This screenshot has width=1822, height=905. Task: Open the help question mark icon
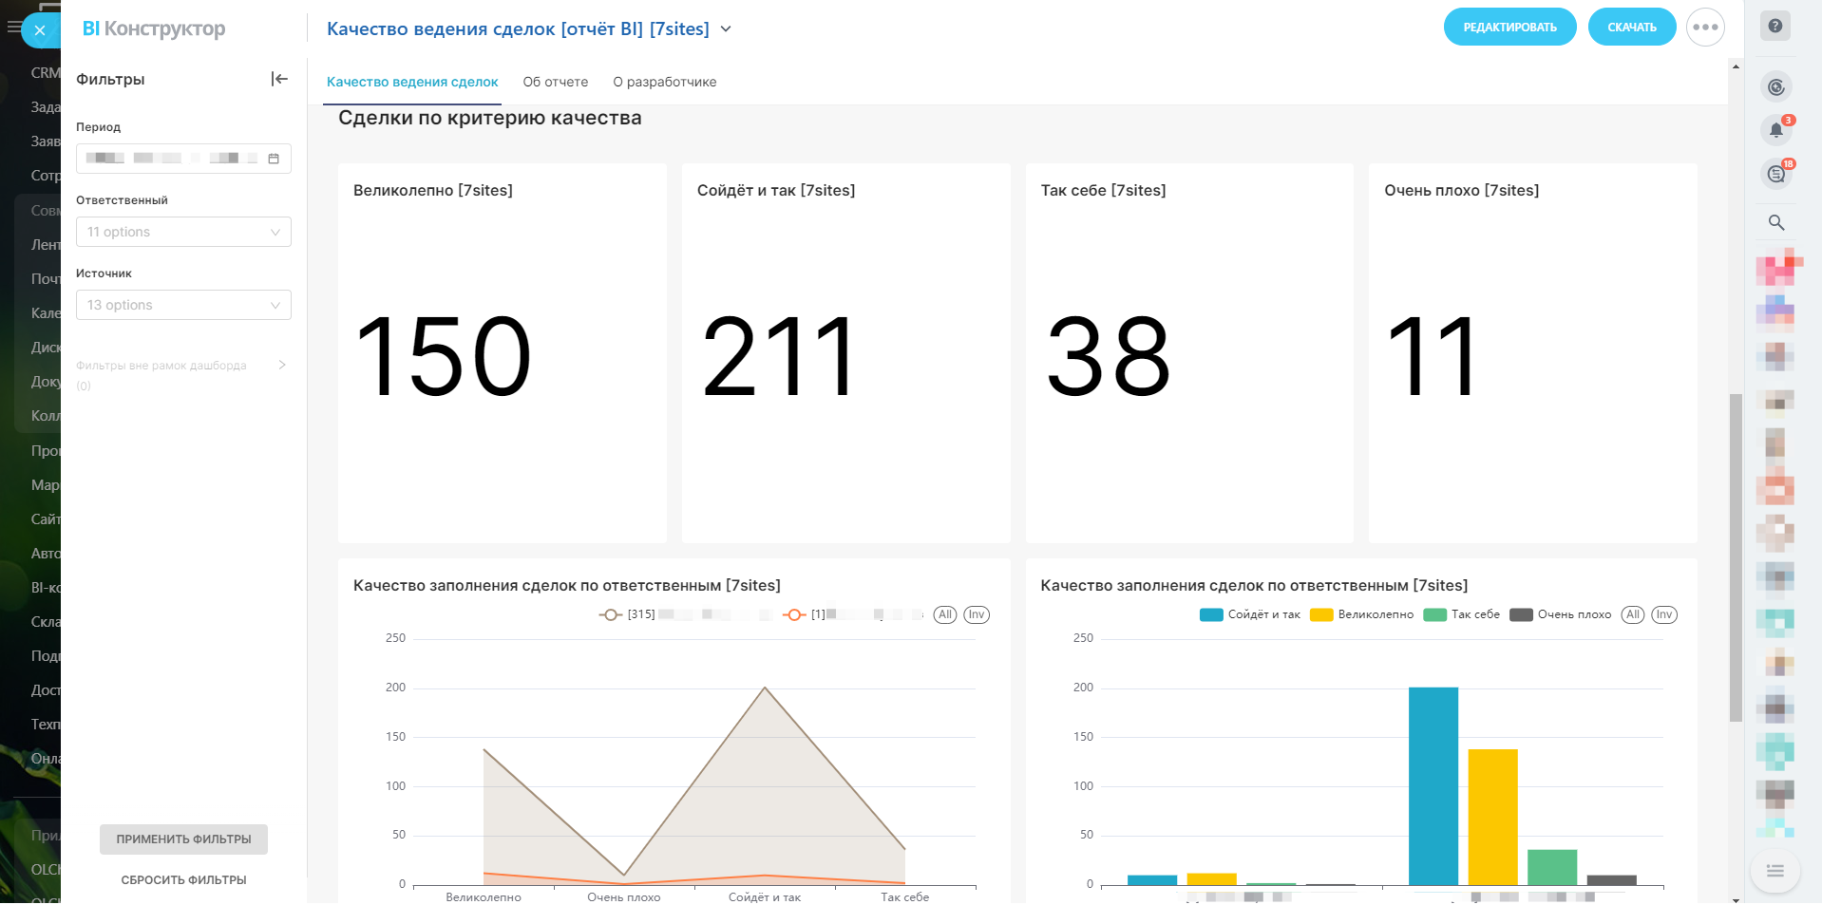point(1775,27)
